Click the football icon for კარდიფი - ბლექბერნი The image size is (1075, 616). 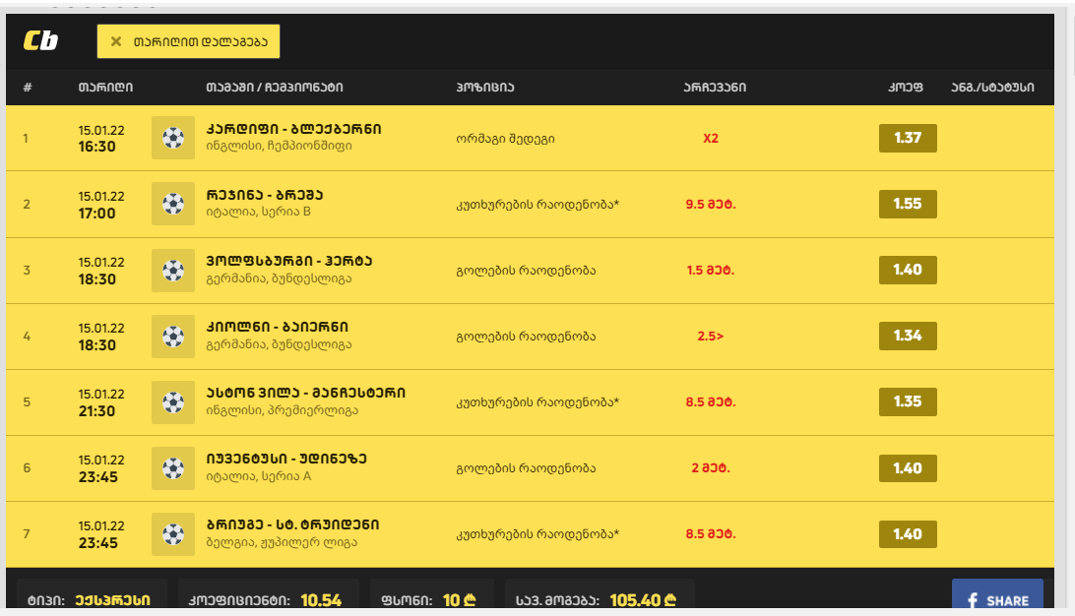(x=173, y=138)
